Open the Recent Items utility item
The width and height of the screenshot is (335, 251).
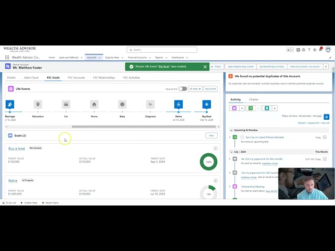[50, 203]
